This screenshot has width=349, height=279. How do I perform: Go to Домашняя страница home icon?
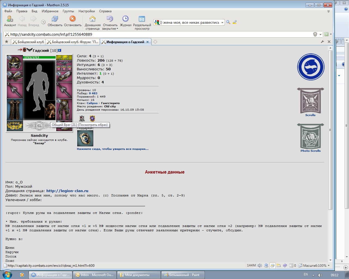92,19
